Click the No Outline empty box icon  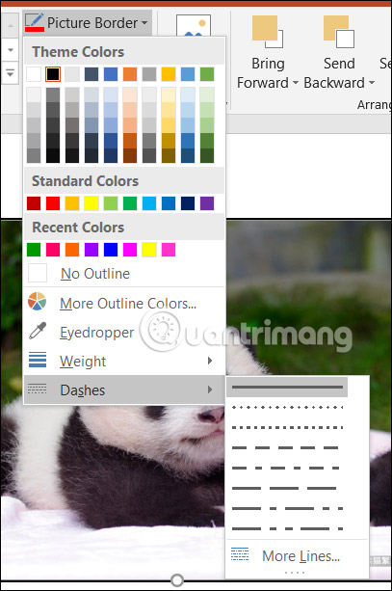pyautogui.click(x=38, y=273)
